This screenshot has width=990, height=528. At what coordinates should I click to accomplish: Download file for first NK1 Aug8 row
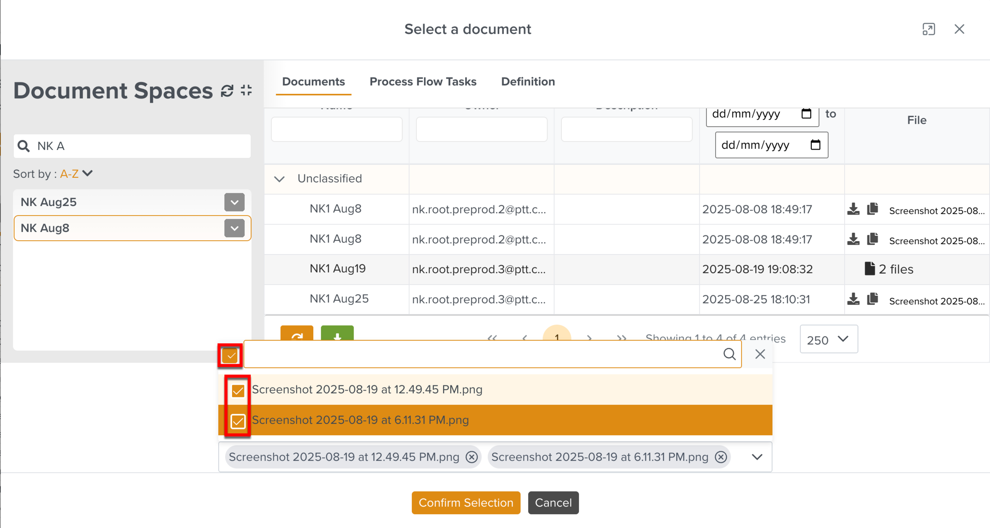pos(853,209)
